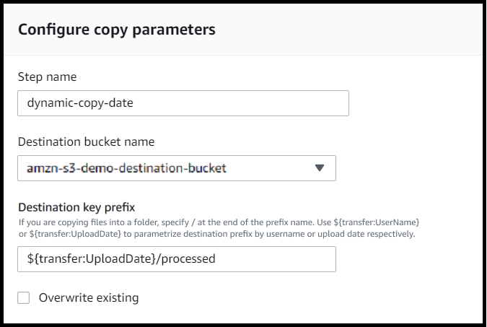Enable the Overwrite existing checkbox
The image size is (487, 327).
pos(24,297)
